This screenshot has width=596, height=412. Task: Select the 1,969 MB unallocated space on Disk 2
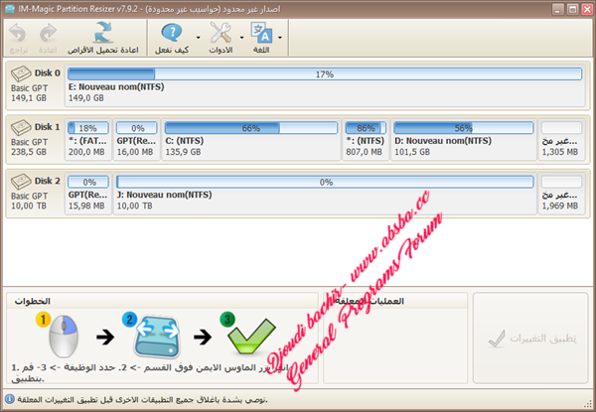561,194
